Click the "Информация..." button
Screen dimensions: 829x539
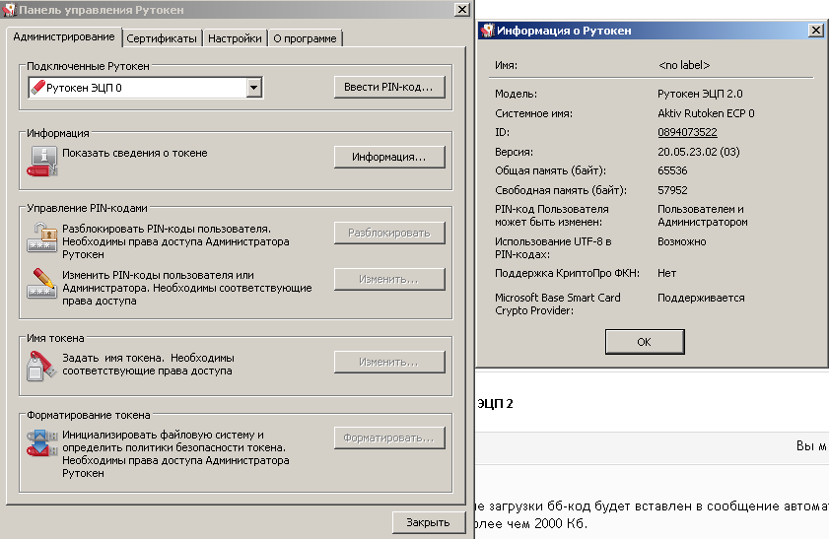[388, 157]
